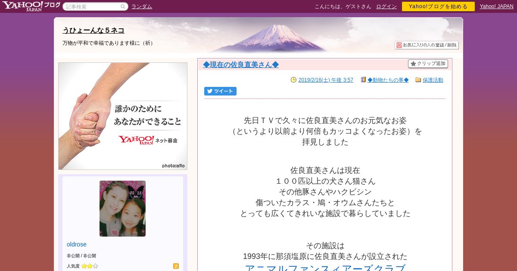Click the Yahoo! ネット募金 banner ad
Image resolution: width=517 pixels, height=271 pixels.
pos(123,116)
